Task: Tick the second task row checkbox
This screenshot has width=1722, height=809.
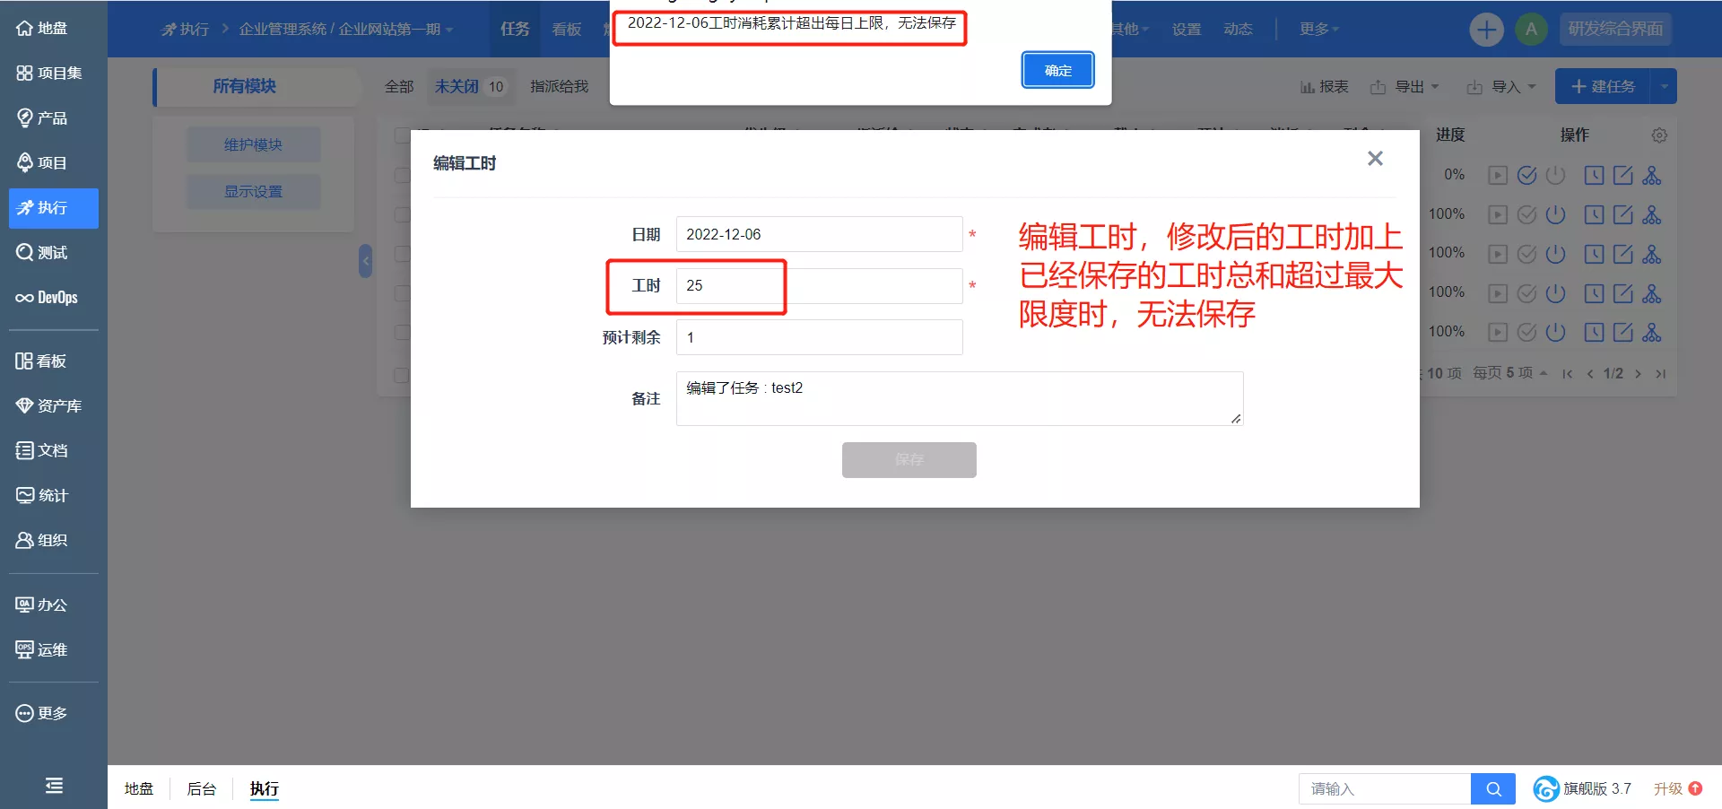Action: (x=403, y=215)
